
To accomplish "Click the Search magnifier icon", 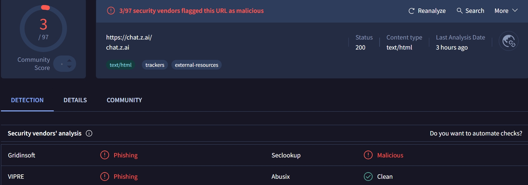I will pyautogui.click(x=459, y=11).
